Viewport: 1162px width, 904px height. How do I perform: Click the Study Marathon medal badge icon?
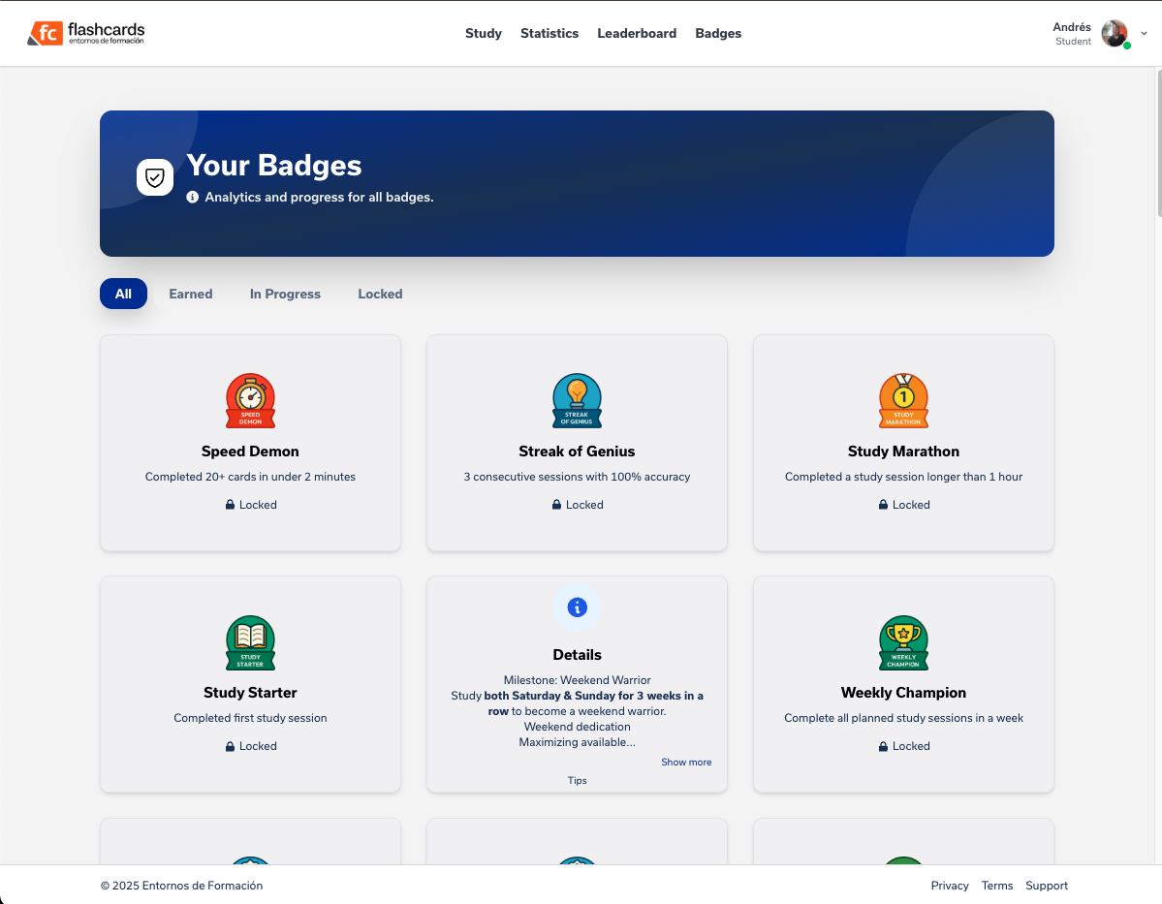coord(903,401)
